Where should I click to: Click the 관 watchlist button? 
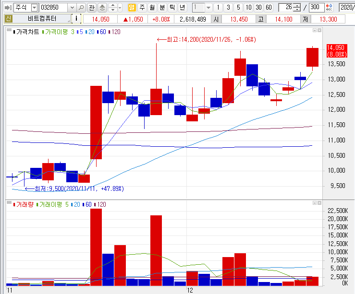click(x=92, y=8)
